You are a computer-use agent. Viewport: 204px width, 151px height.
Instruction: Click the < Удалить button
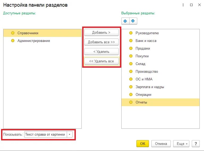tap(101, 51)
